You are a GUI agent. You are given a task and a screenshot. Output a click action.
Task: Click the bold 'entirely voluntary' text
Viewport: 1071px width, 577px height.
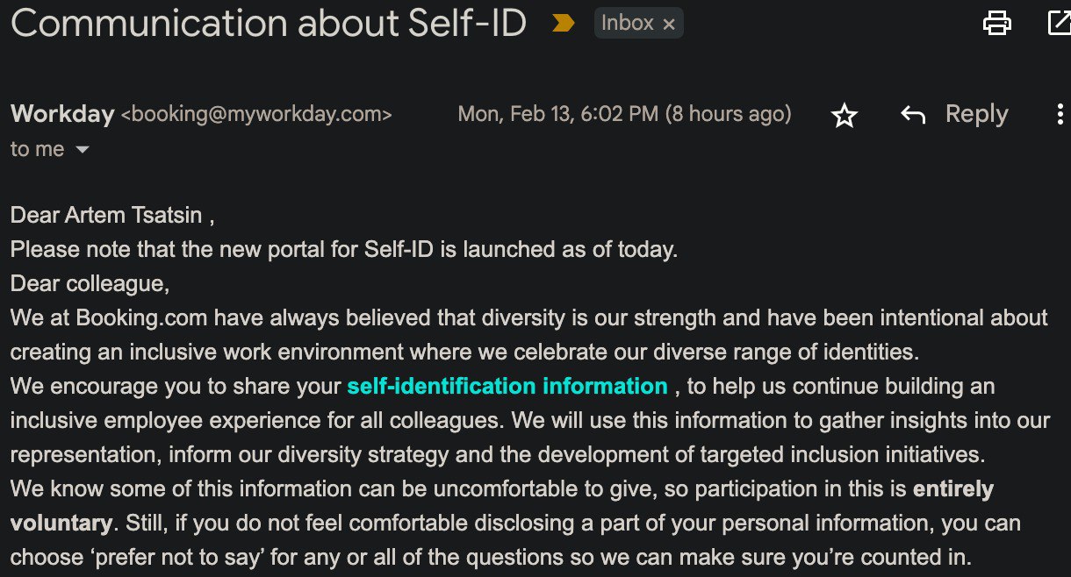(952, 489)
